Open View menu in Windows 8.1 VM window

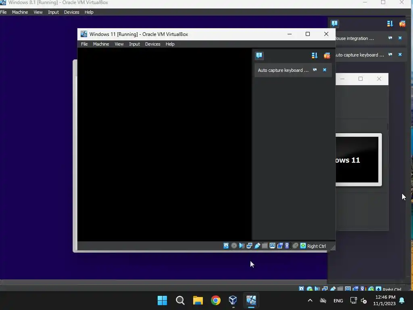[38, 12]
